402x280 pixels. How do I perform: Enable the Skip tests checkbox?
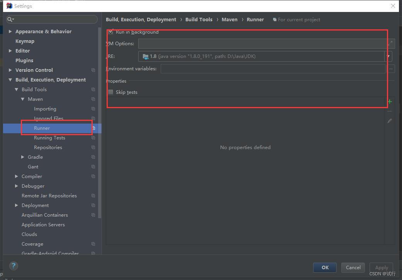point(110,92)
